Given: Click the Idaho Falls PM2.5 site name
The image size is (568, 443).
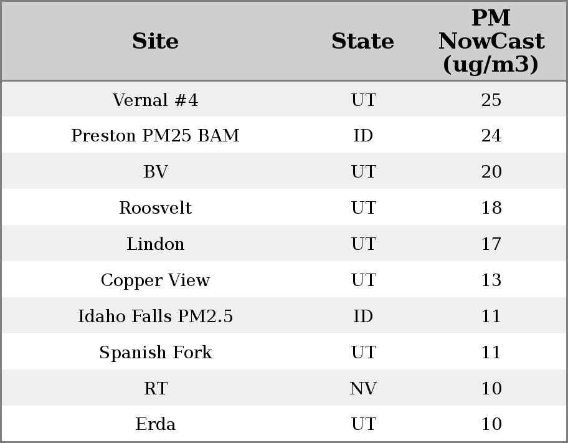Looking at the screenshot, I should [x=156, y=316].
